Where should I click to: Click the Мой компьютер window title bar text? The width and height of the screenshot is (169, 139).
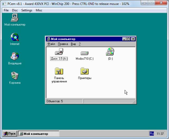coord(63,39)
